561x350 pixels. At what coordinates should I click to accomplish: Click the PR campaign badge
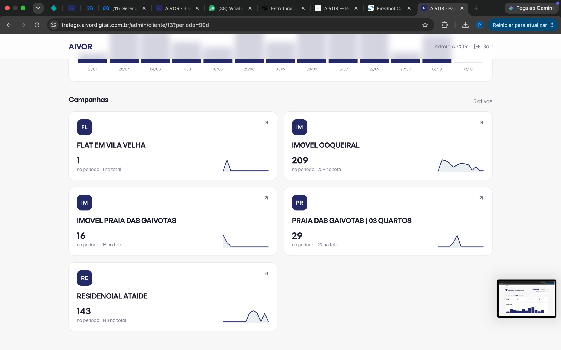(299, 203)
